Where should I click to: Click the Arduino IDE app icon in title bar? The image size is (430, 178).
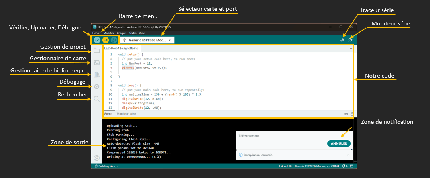click(x=95, y=27)
